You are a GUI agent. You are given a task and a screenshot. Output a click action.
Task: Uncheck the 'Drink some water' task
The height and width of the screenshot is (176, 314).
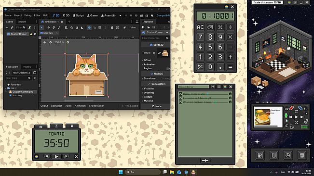pyautogui.click(x=180, y=94)
